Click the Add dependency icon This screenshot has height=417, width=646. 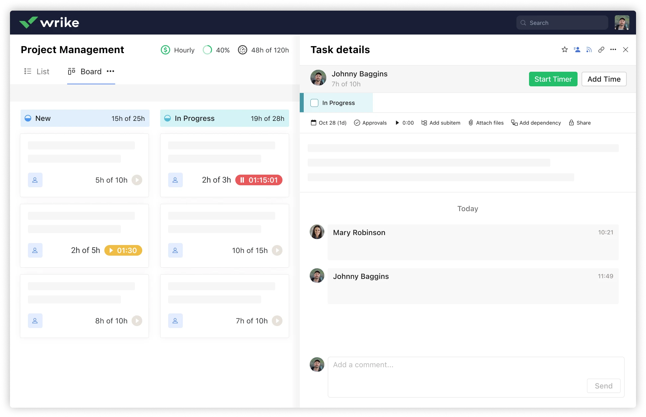pyautogui.click(x=514, y=123)
